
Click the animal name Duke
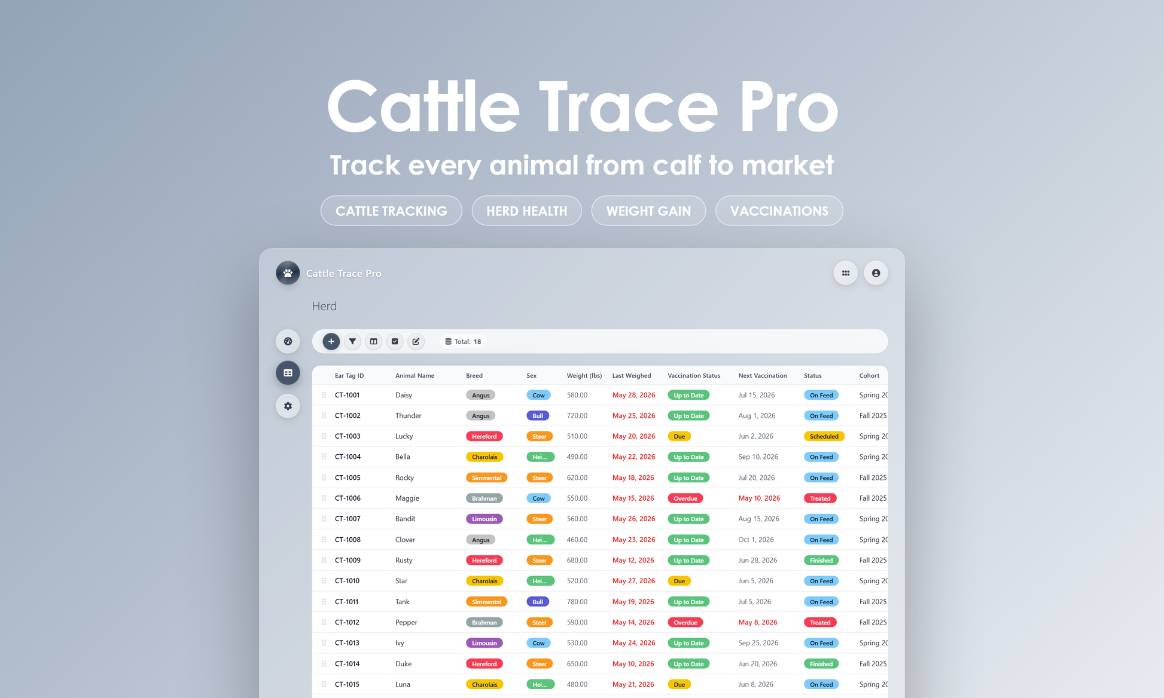403,663
